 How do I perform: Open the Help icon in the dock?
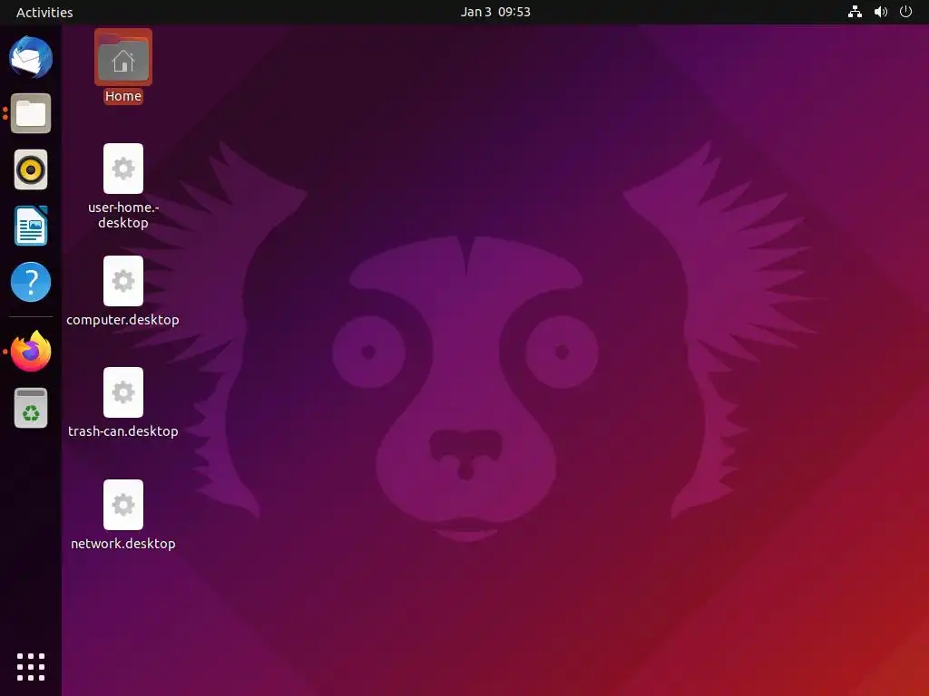click(x=31, y=282)
